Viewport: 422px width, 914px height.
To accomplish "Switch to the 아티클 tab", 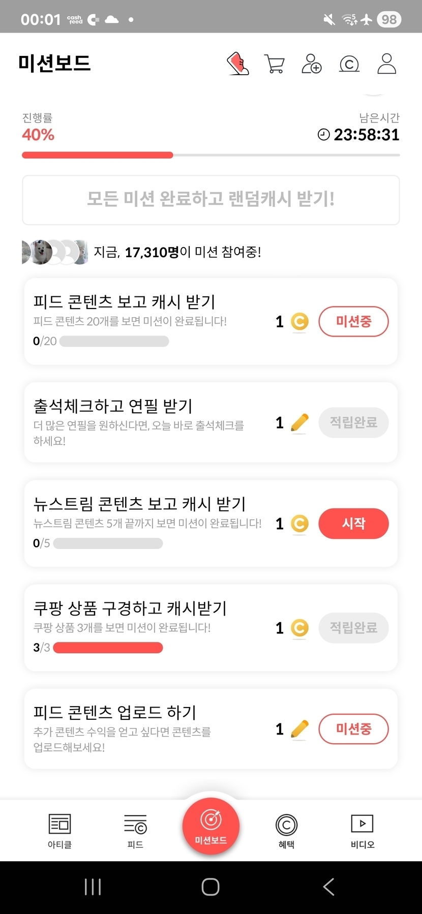I will [x=59, y=831].
